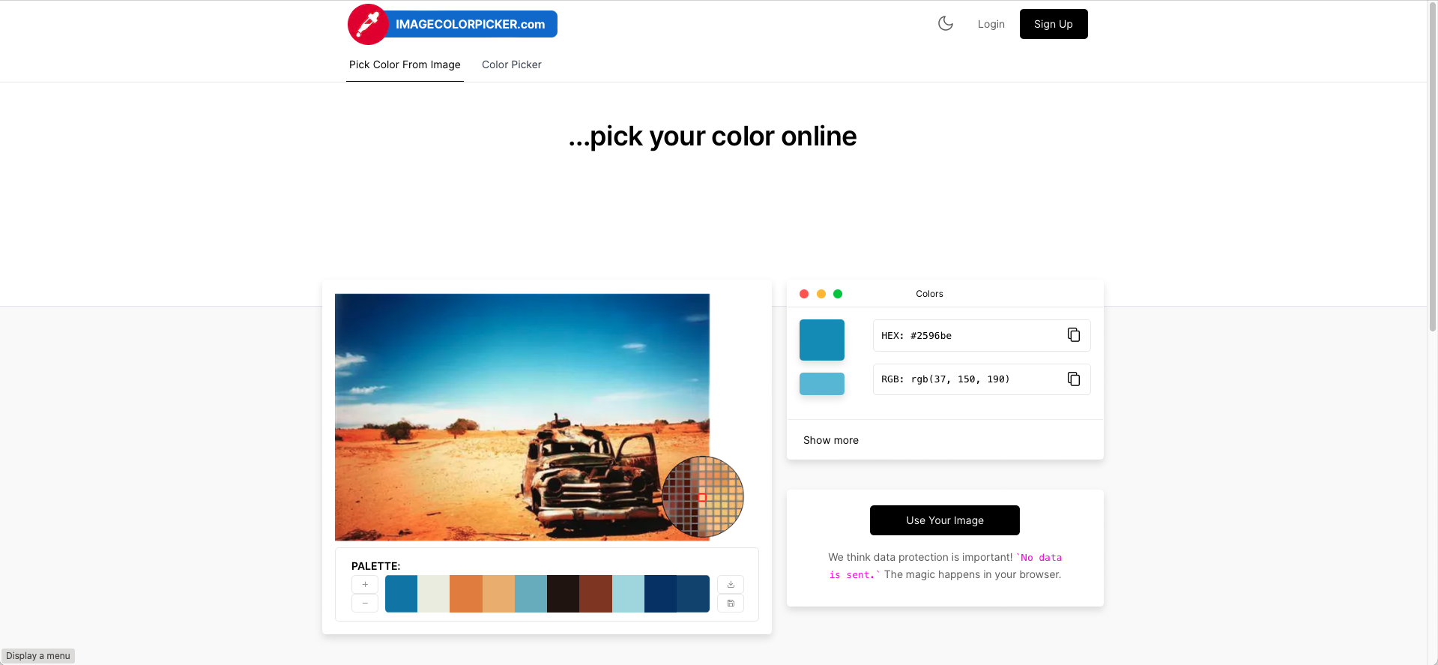1438x665 pixels.
Task: Pick the pale aqua palette swatch
Action: tap(628, 594)
